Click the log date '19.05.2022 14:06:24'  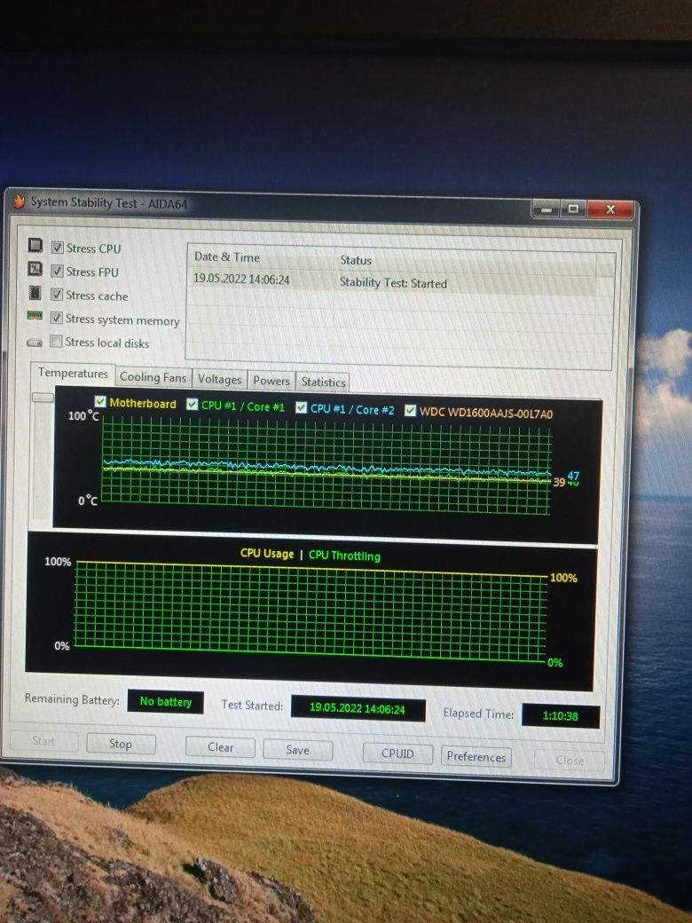click(x=241, y=279)
